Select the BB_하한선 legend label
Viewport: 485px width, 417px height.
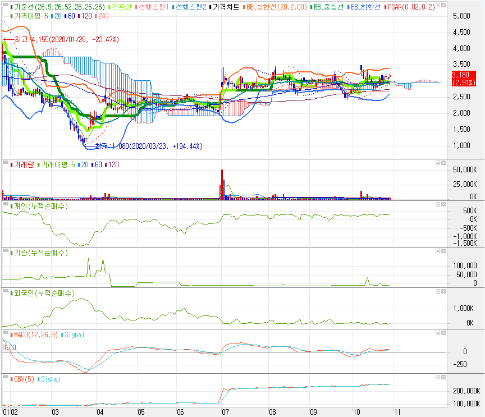pos(365,7)
